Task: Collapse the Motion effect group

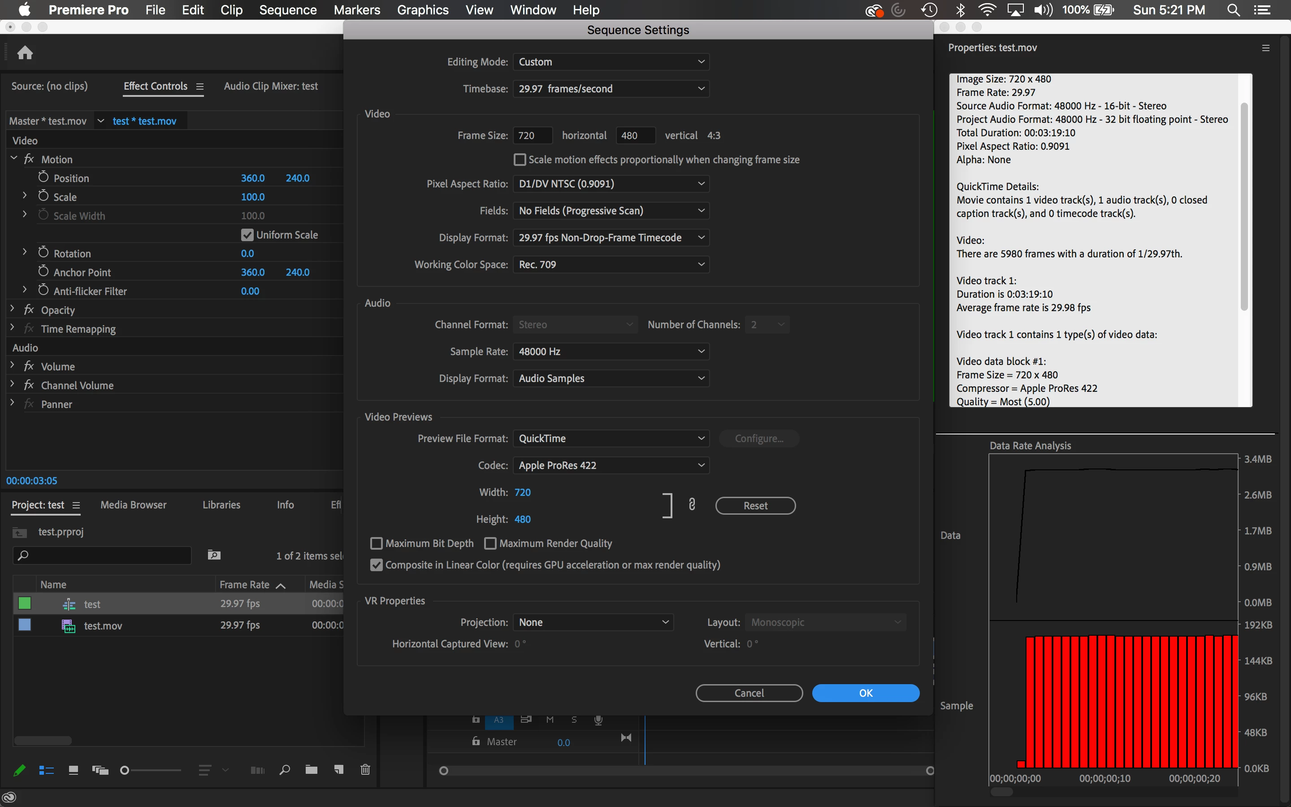Action: point(14,159)
